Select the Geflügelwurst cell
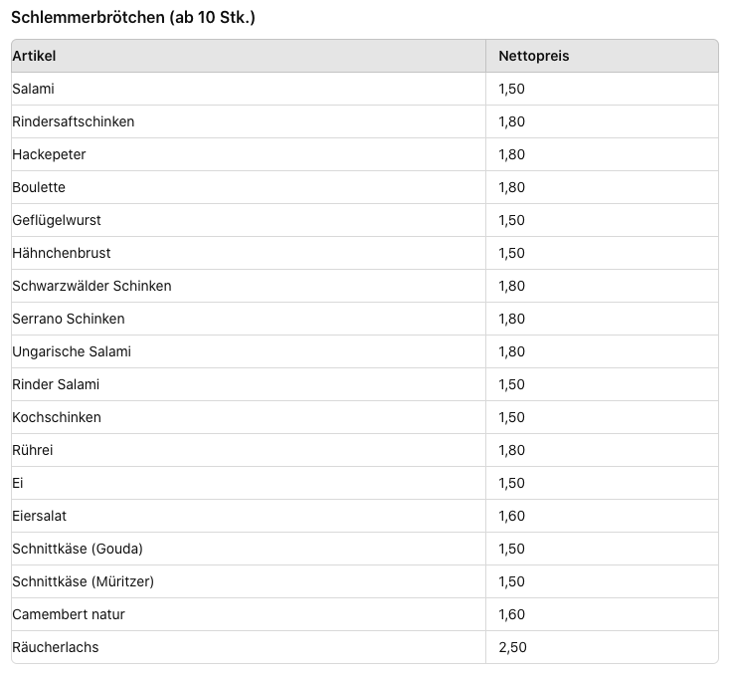The image size is (732, 675). pyautogui.click(x=57, y=220)
